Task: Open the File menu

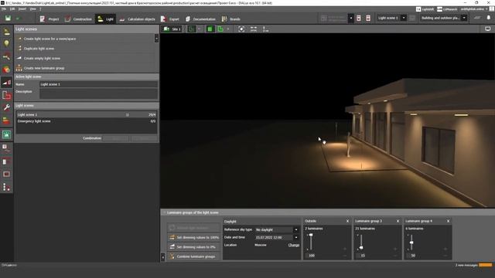Action: (4, 8)
